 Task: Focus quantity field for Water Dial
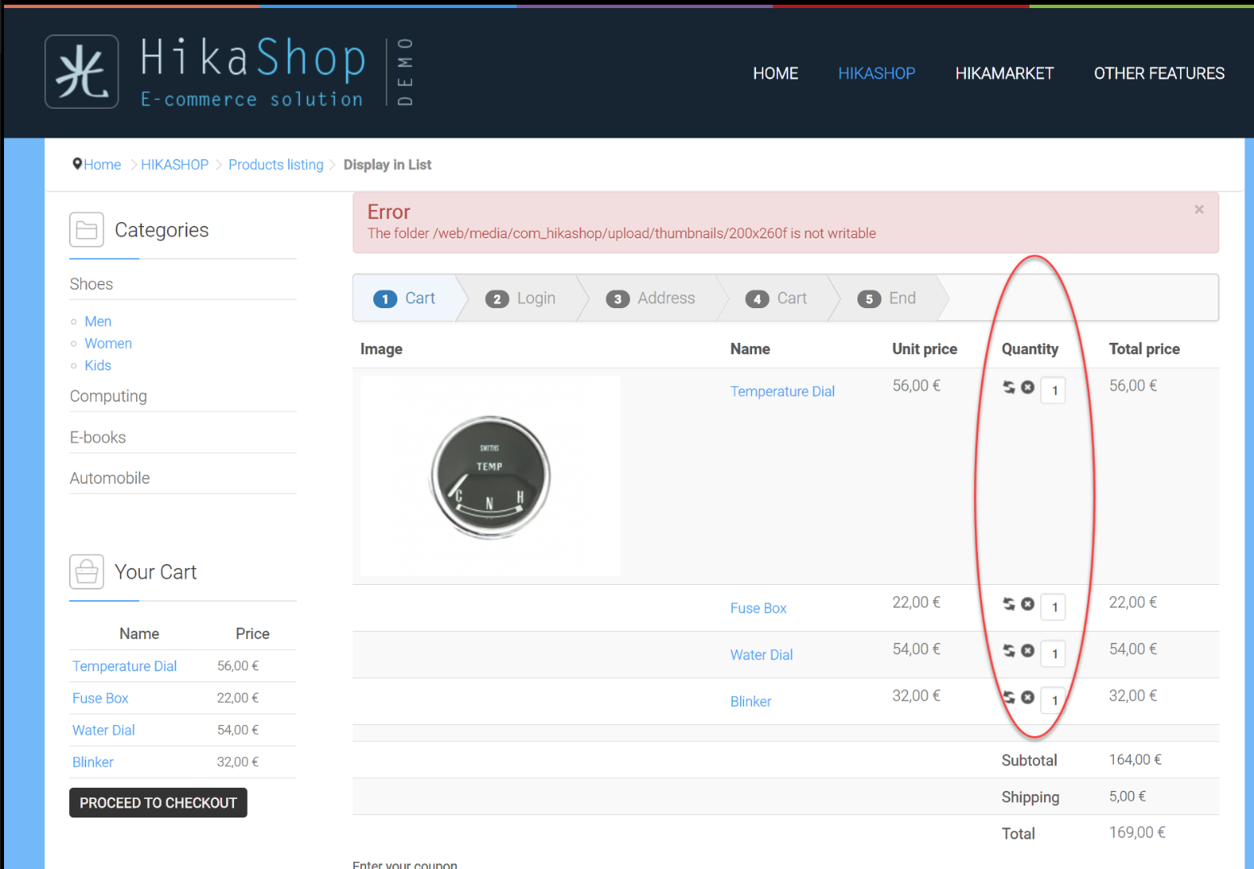1053,653
